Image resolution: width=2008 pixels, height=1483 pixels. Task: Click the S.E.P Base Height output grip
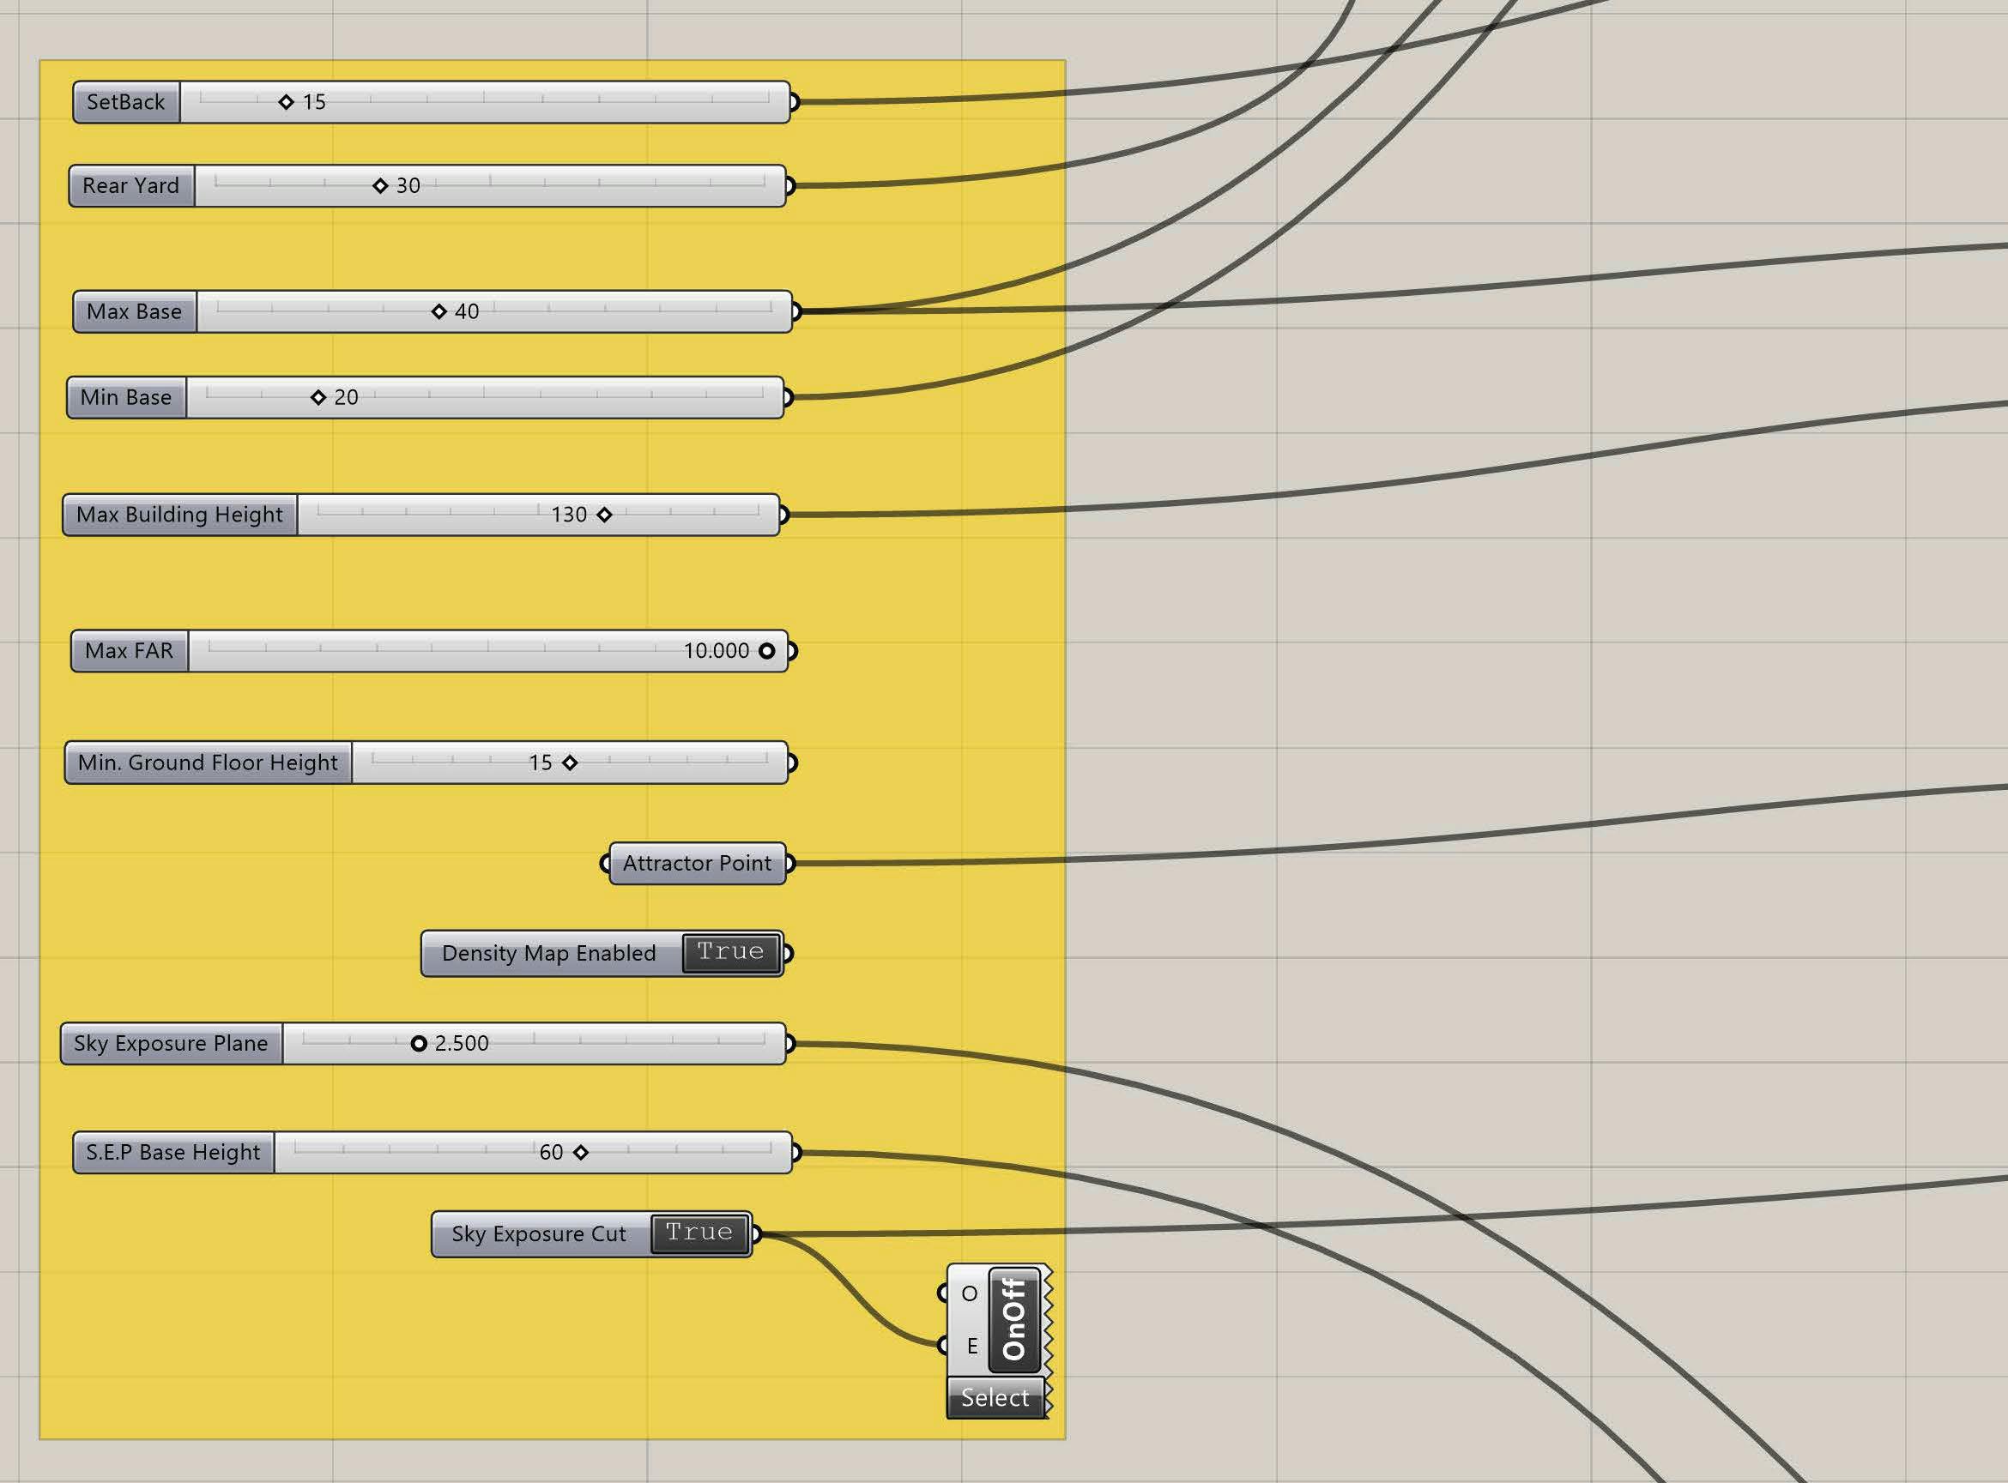pos(796,1153)
